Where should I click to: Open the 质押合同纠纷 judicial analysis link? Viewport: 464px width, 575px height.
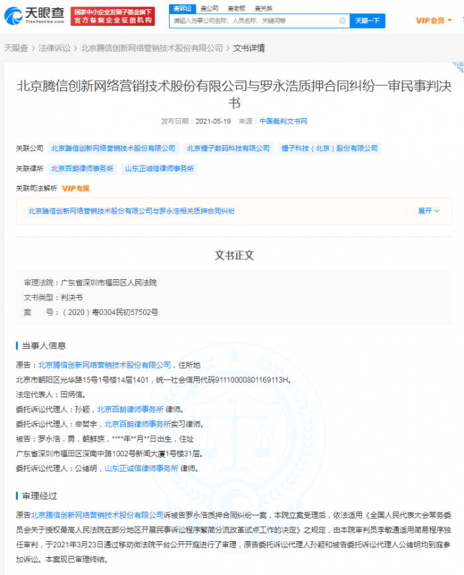[131, 211]
